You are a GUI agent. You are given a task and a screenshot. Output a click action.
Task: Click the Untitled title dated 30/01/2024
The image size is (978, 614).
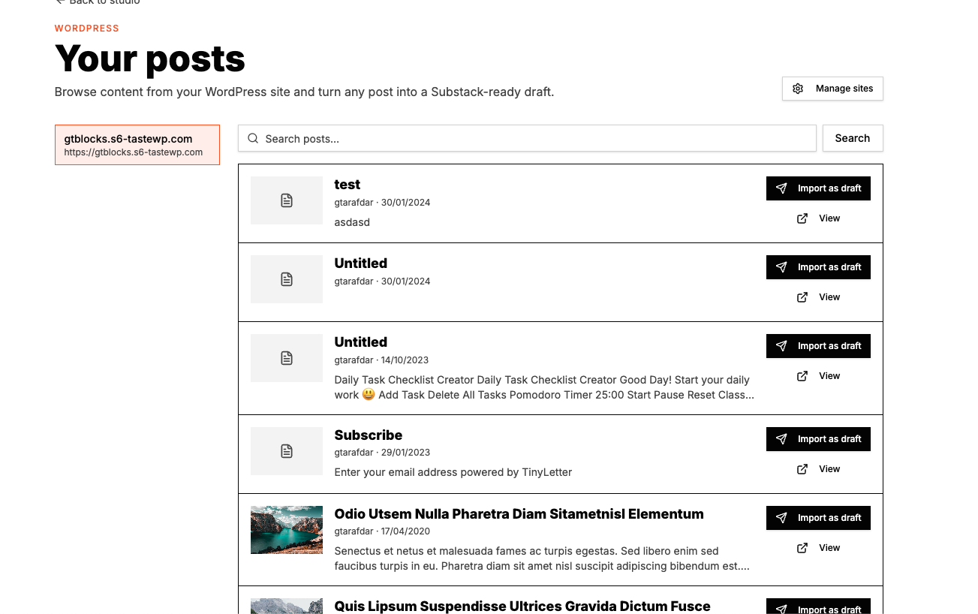pos(361,263)
